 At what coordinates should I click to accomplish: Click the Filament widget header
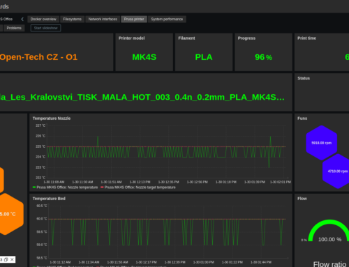(186, 38)
